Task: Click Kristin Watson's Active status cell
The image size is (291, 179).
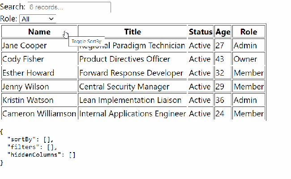Action: [201, 100]
